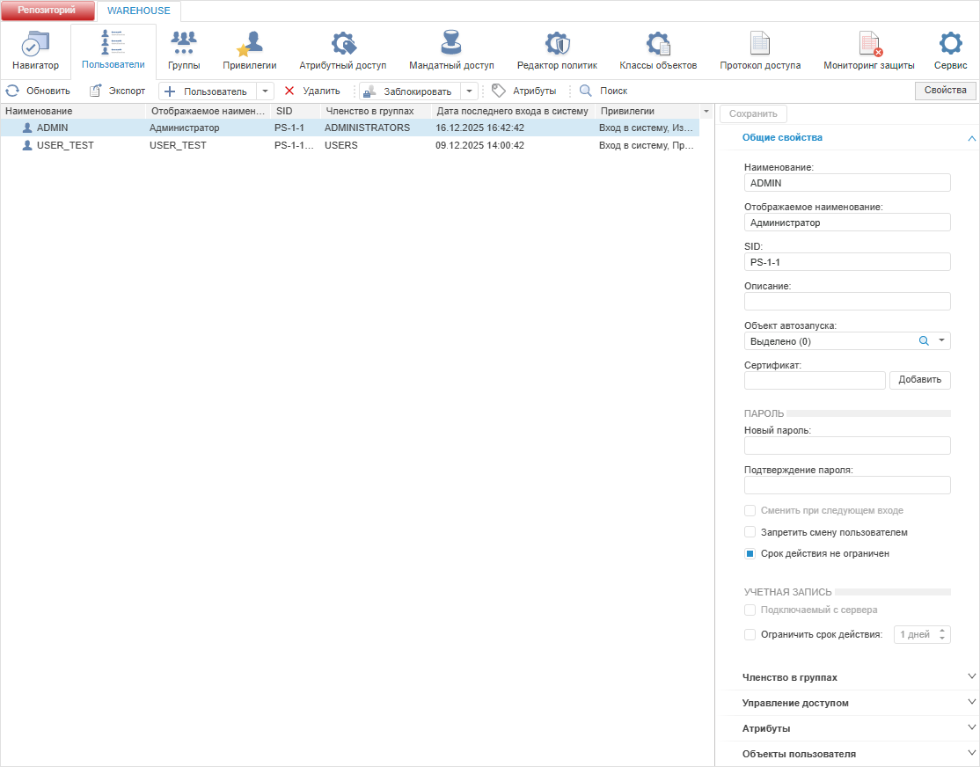Click the Отображаемое наименование input field

847,222
